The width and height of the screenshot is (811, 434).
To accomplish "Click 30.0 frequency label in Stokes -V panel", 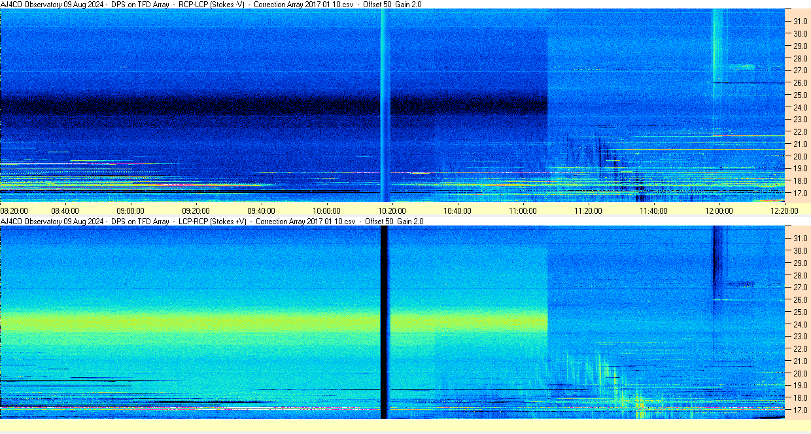I will pos(800,33).
